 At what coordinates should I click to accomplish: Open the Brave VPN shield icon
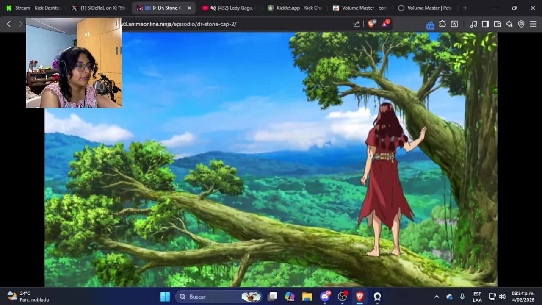521,24
